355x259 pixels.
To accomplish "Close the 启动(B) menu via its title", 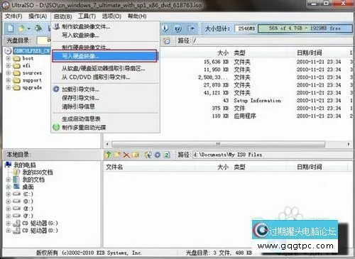I will (x=62, y=16).
